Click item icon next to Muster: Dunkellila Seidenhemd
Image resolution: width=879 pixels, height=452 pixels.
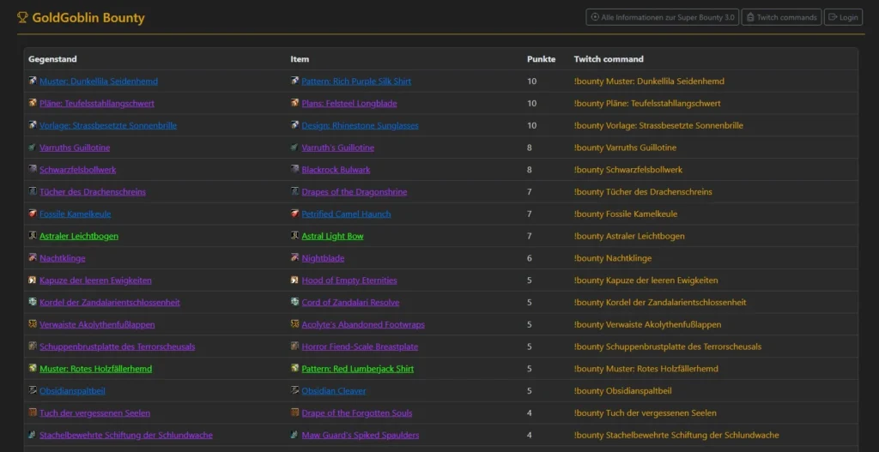pyautogui.click(x=33, y=81)
